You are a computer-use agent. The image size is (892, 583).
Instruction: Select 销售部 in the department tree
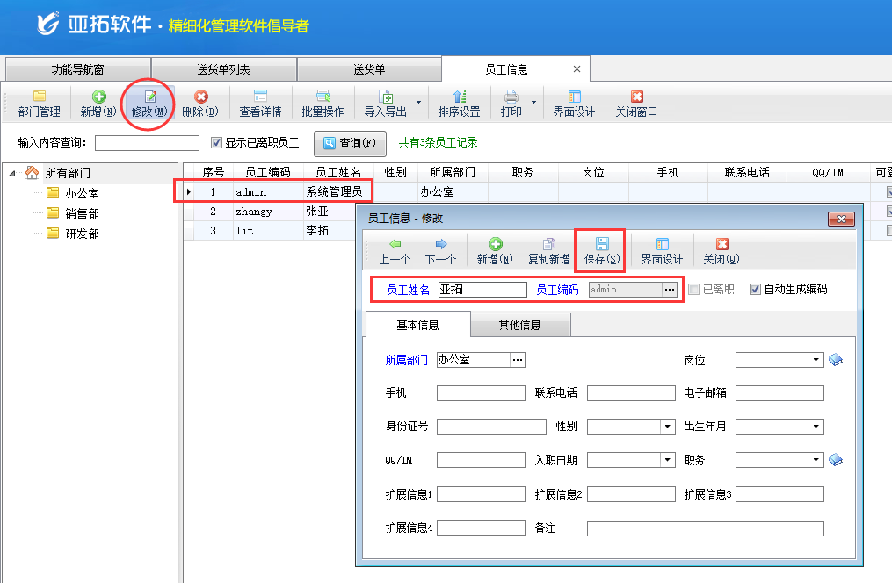coord(82,213)
